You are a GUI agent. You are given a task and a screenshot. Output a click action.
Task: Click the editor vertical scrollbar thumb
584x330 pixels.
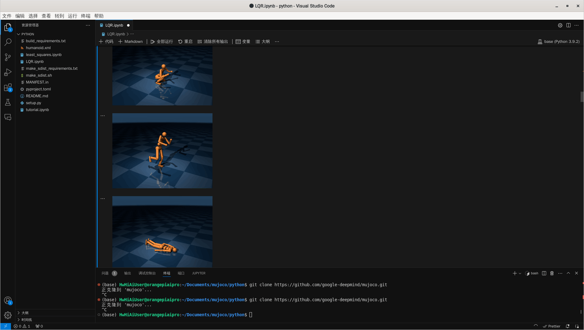pos(582,97)
